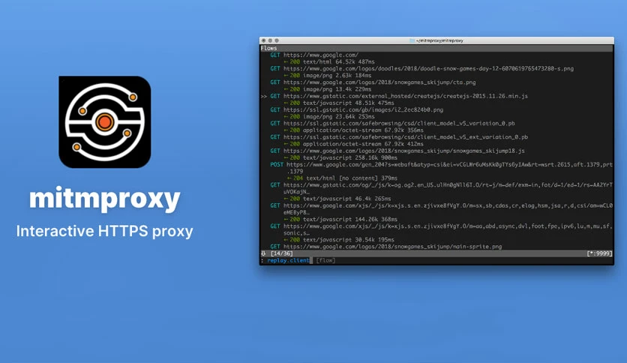627x363 pixels.
Task: Select the xjs flow with m=sx,sb,cdos
Action: (442, 209)
